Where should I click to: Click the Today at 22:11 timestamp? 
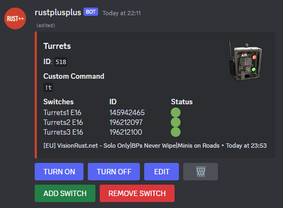121,13
